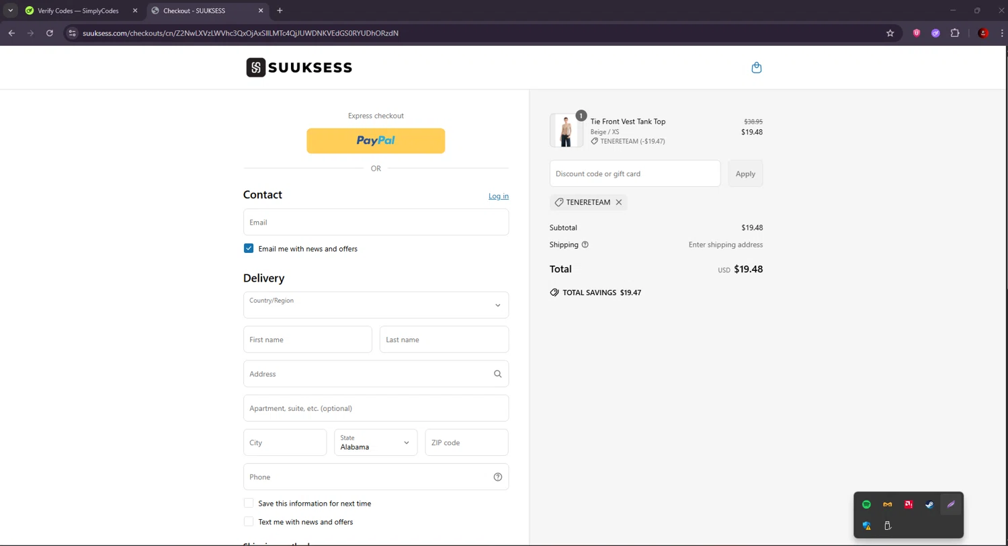1008x546 pixels.
Task: Open the browser extensions puzzle icon
Action: point(955,33)
